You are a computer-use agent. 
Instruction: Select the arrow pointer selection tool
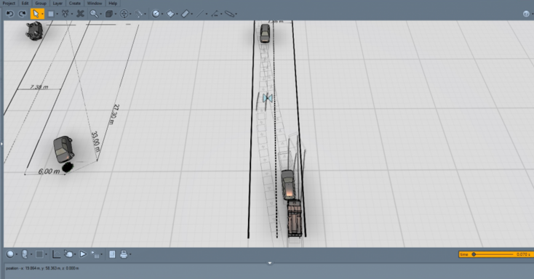pos(36,14)
